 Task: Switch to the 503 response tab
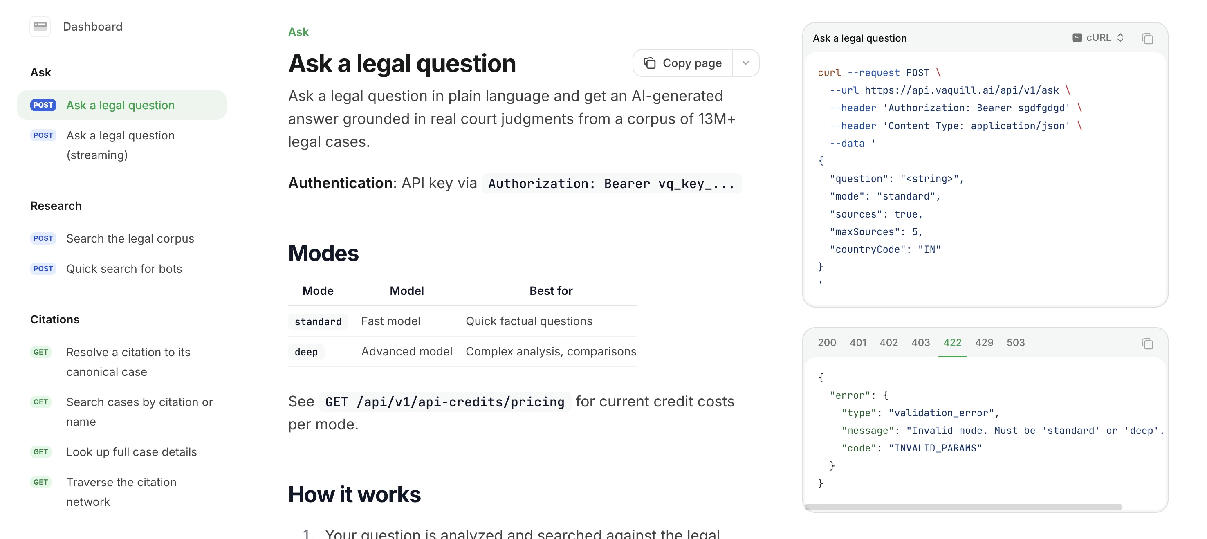coord(1015,343)
